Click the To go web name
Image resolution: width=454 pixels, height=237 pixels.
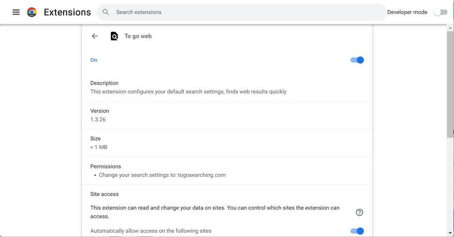coord(138,36)
